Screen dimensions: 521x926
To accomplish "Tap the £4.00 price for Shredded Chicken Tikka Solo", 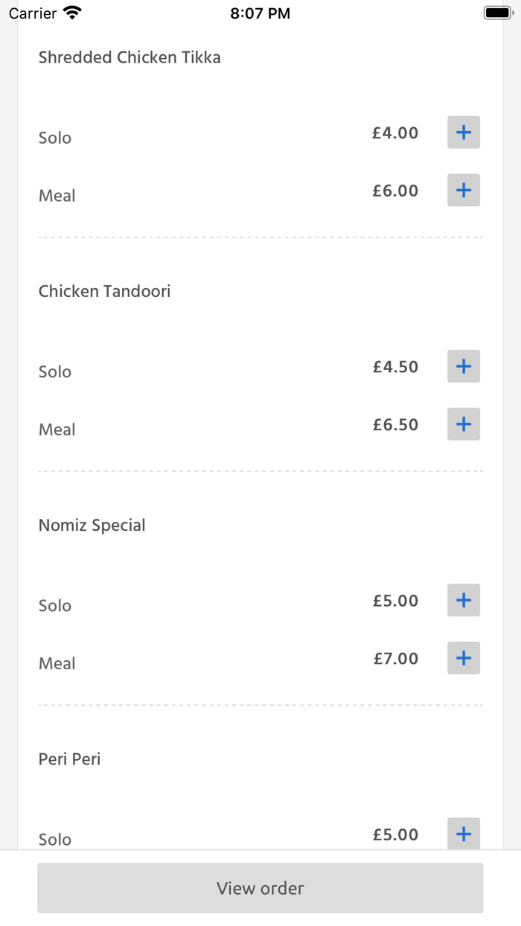I will click(x=395, y=132).
